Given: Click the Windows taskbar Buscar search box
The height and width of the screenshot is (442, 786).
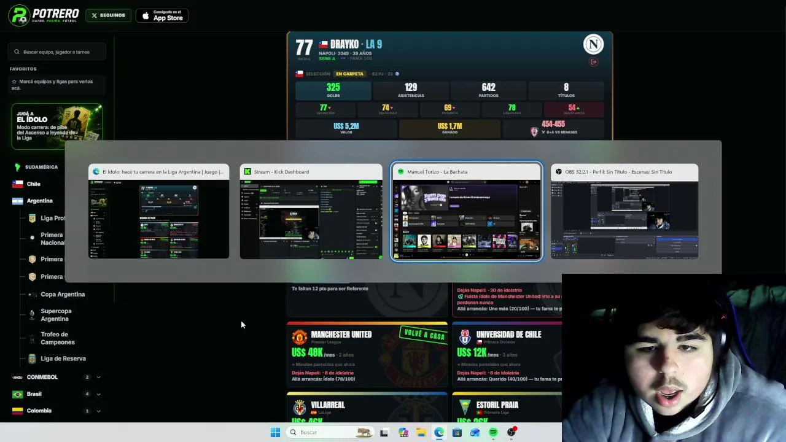Looking at the screenshot, I should pyautogui.click(x=330, y=432).
